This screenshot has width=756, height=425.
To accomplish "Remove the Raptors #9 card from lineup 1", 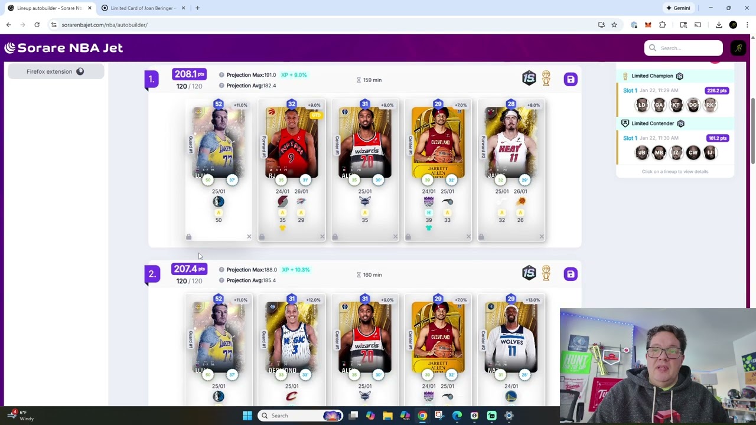I will click(x=322, y=237).
